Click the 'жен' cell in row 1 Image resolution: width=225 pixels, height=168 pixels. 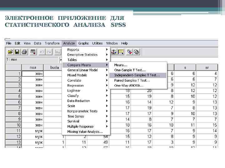point(32,74)
